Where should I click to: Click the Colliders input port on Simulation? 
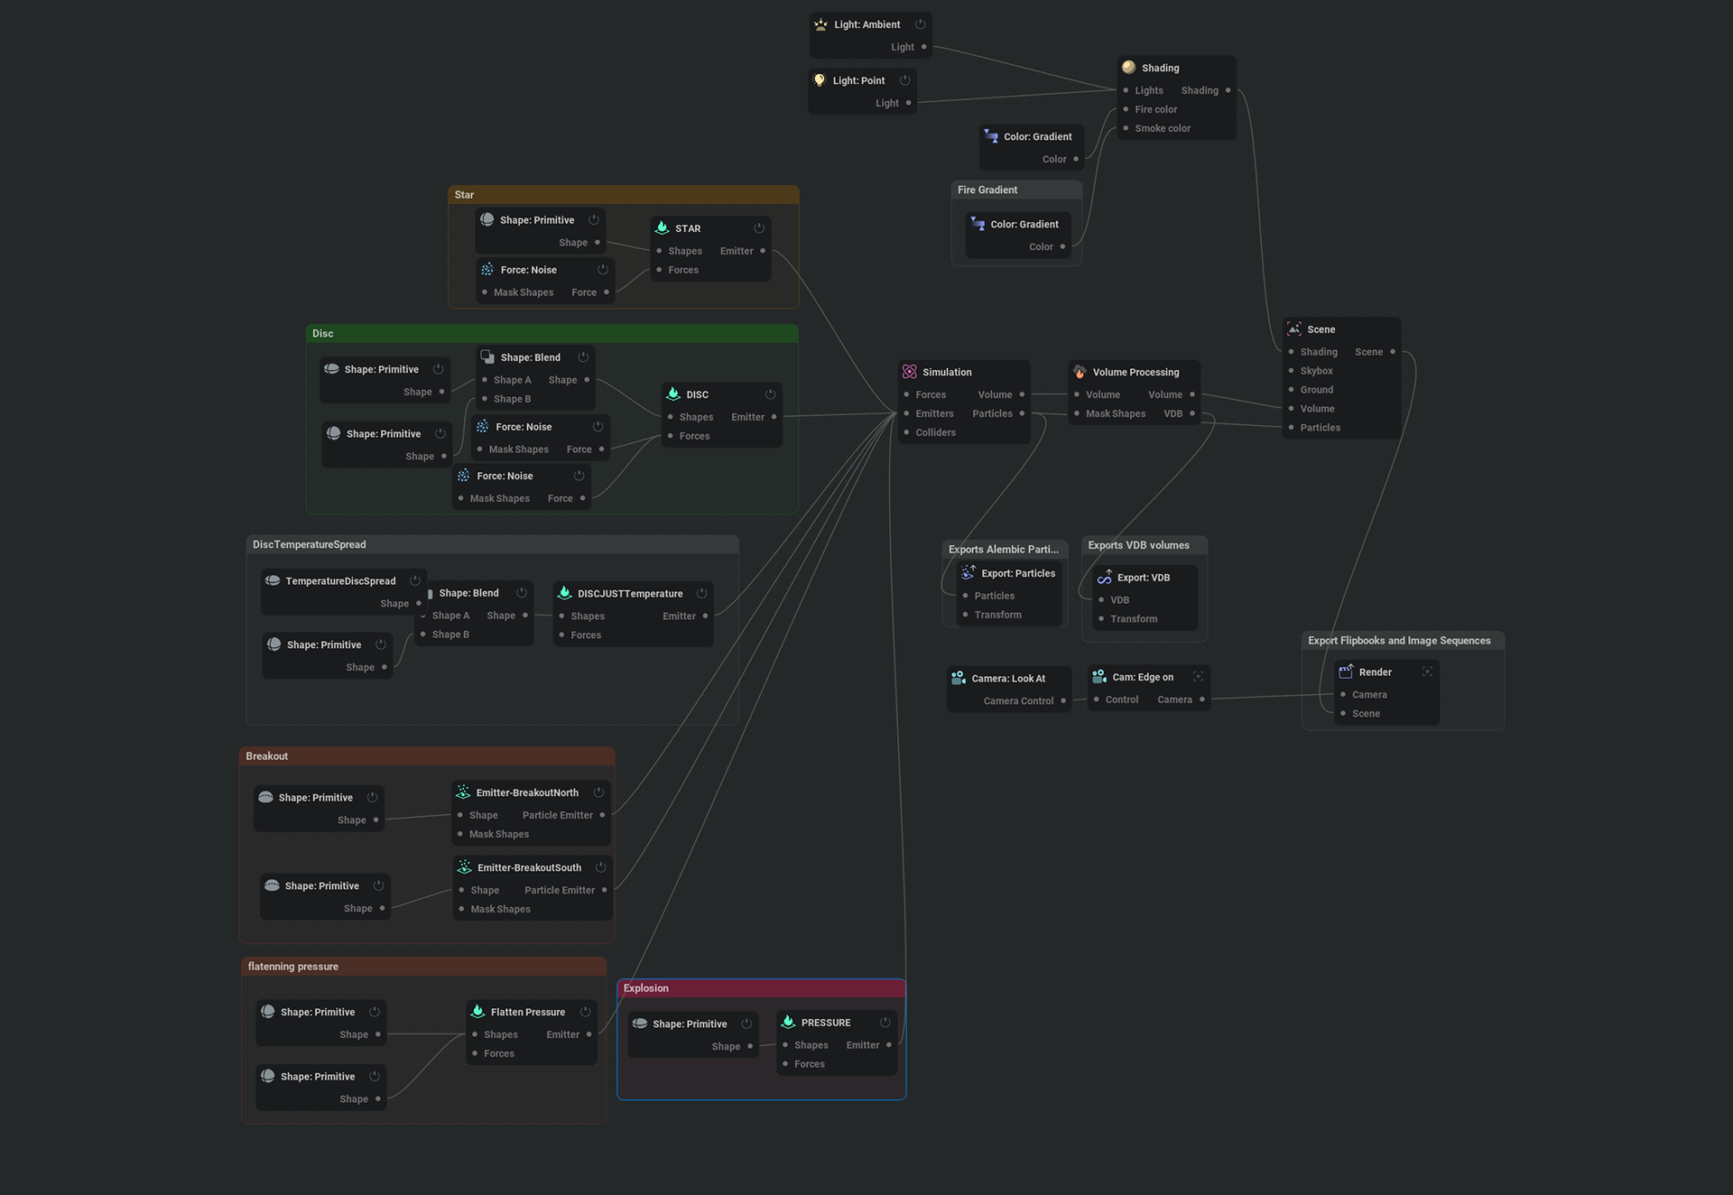click(x=907, y=432)
